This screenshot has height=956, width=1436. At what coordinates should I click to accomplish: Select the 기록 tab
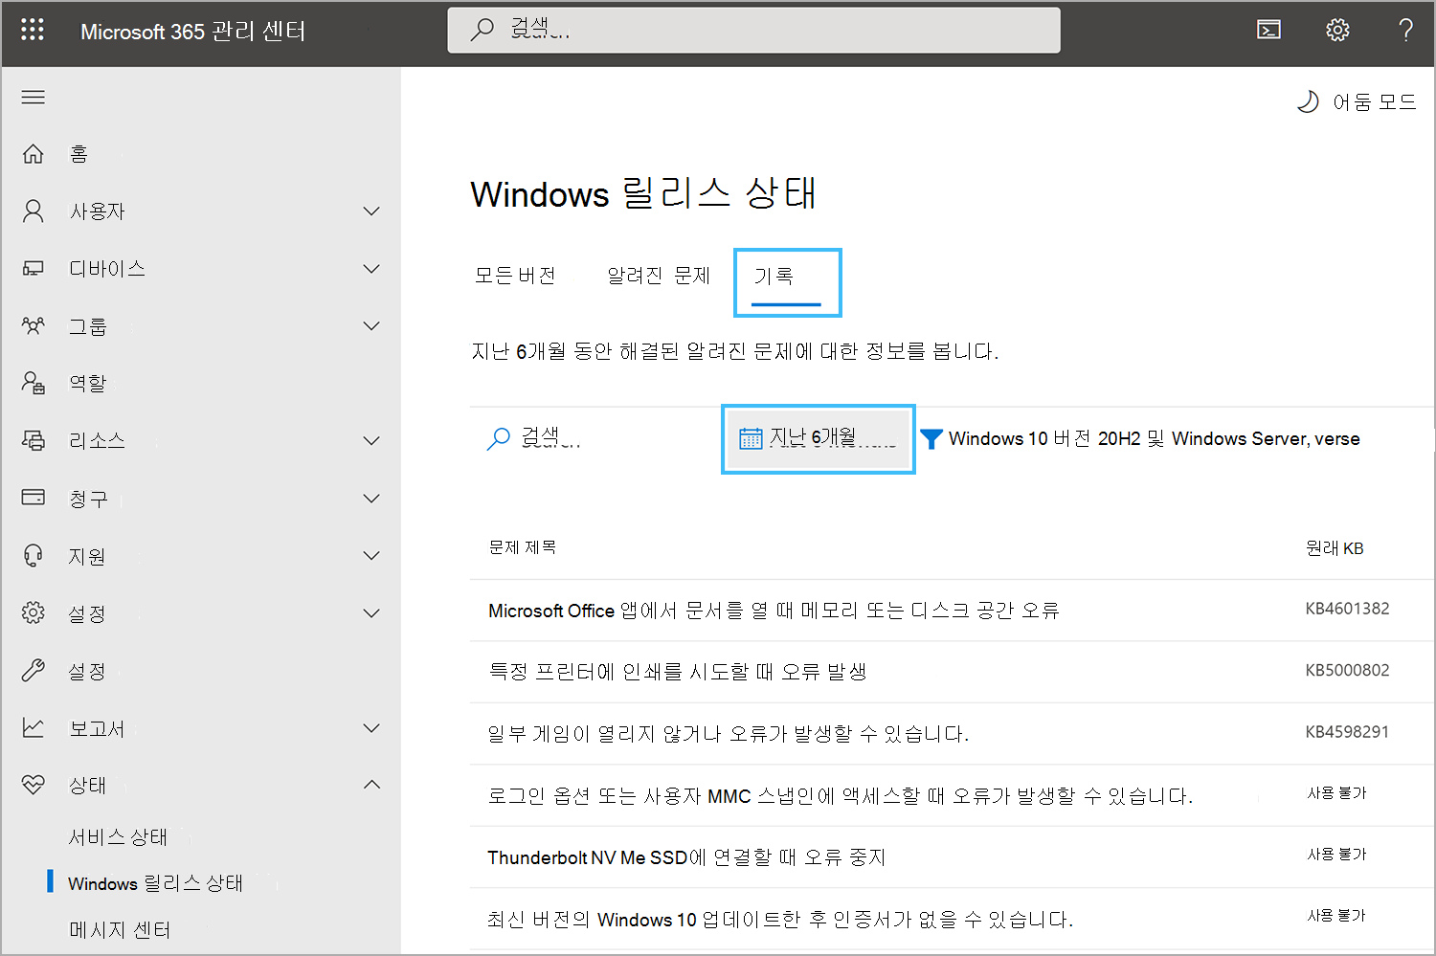[787, 282]
